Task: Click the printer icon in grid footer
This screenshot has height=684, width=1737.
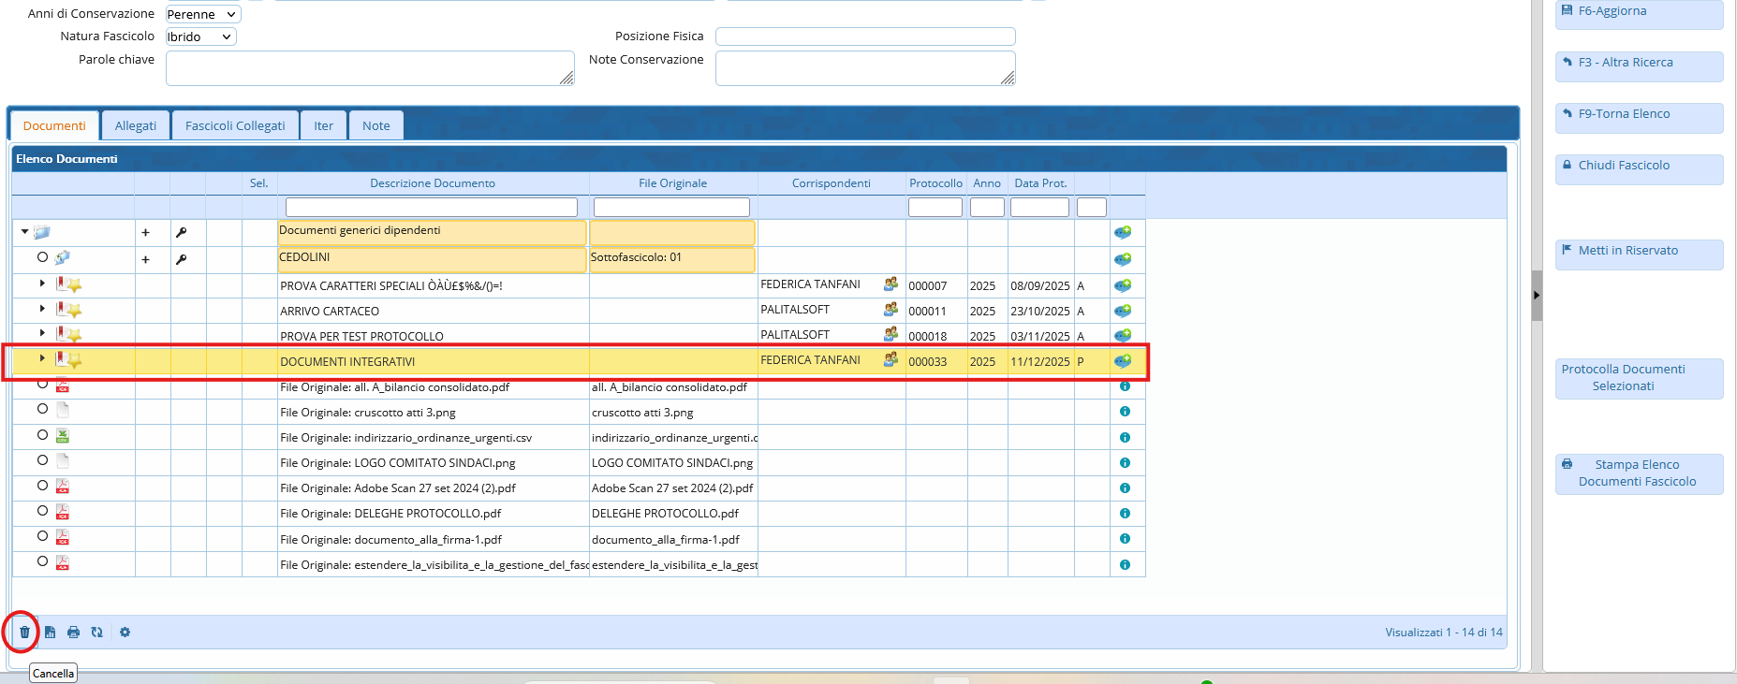Action: [x=73, y=633]
